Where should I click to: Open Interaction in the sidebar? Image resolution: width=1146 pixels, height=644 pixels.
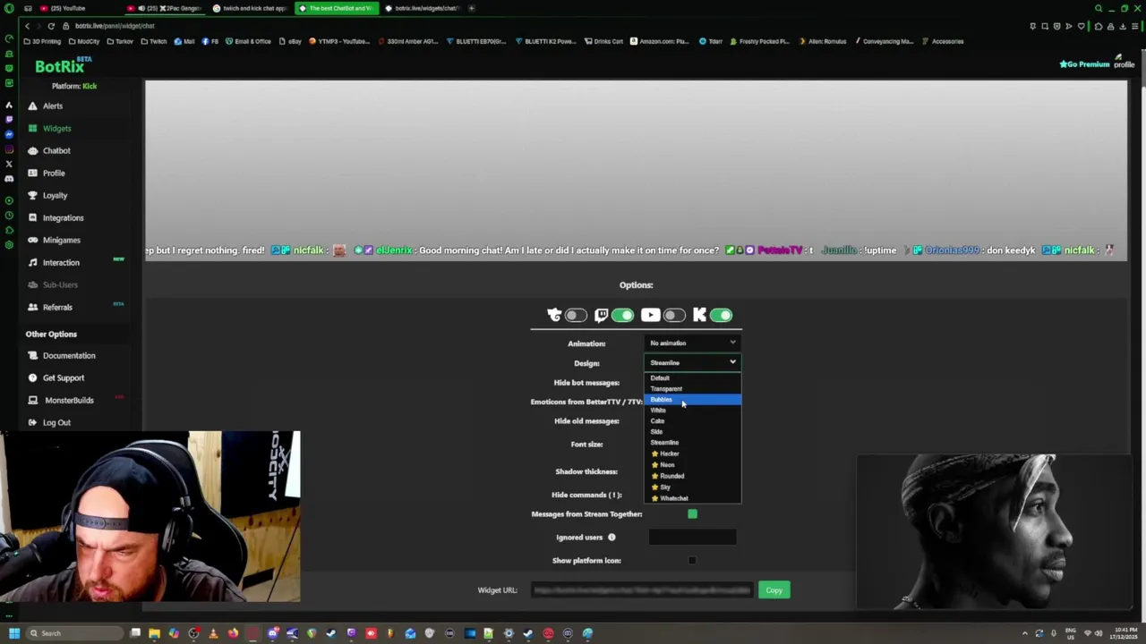[61, 262]
